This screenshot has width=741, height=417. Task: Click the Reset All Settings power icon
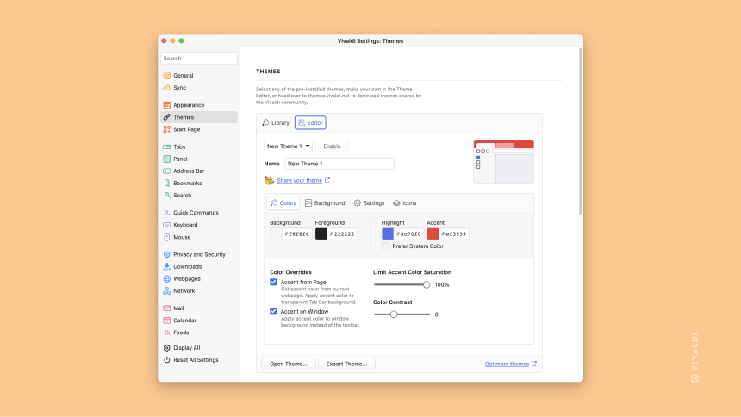tap(167, 360)
